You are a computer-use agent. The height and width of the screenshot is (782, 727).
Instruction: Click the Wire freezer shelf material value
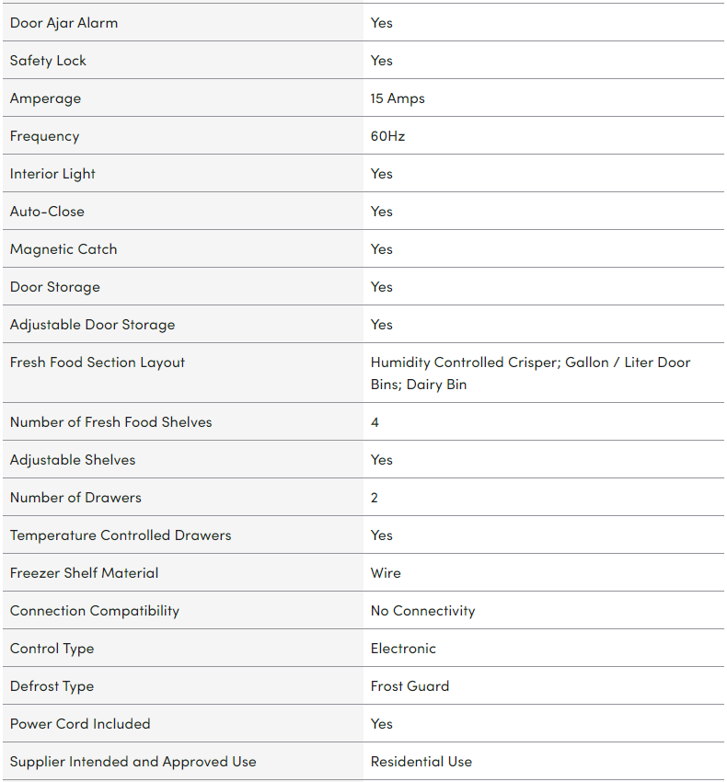[386, 573]
